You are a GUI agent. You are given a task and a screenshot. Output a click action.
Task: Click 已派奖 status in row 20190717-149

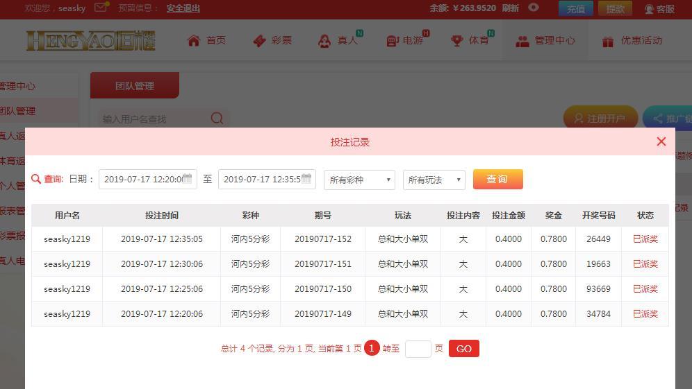pyautogui.click(x=645, y=314)
